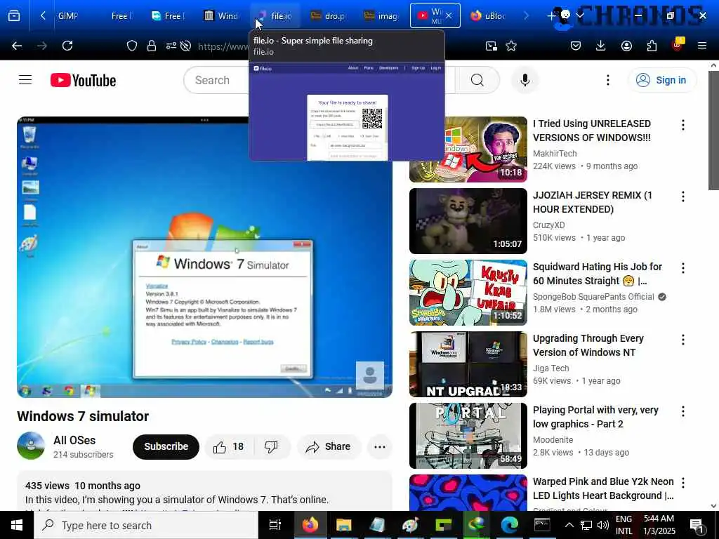Go back one page
Screen dimensions: 719x539
[17, 46]
